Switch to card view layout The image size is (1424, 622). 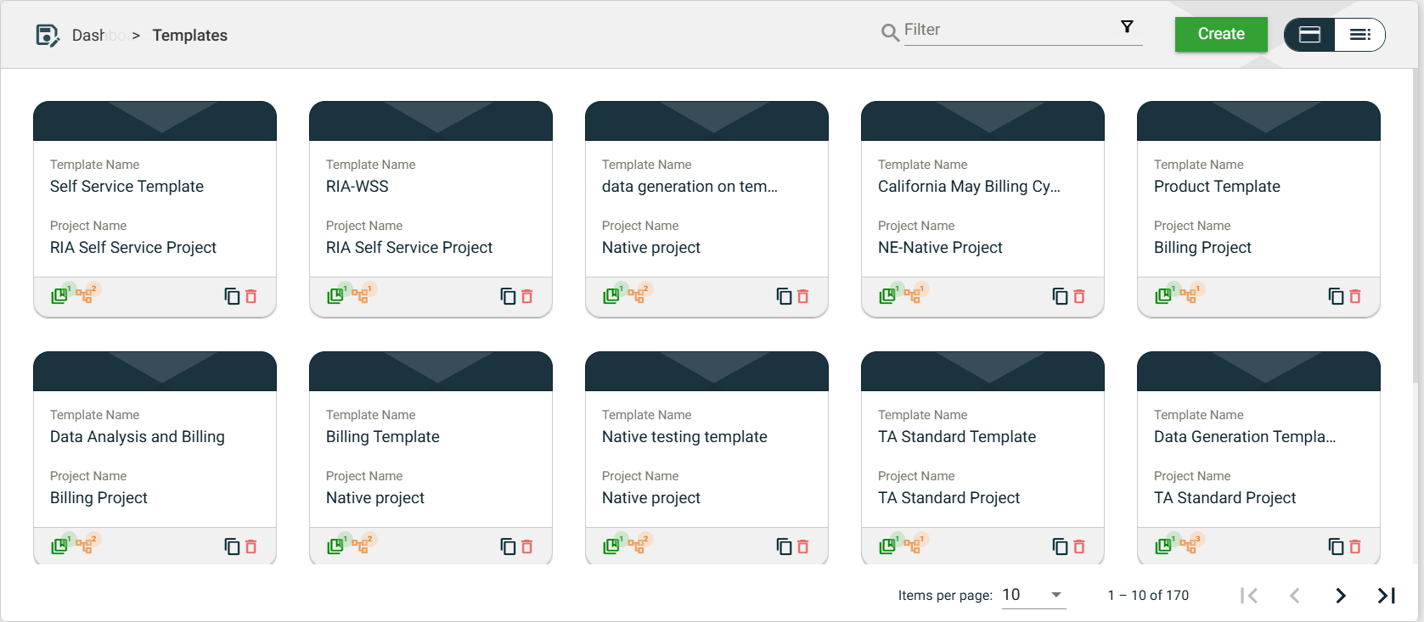[x=1309, y=35]
